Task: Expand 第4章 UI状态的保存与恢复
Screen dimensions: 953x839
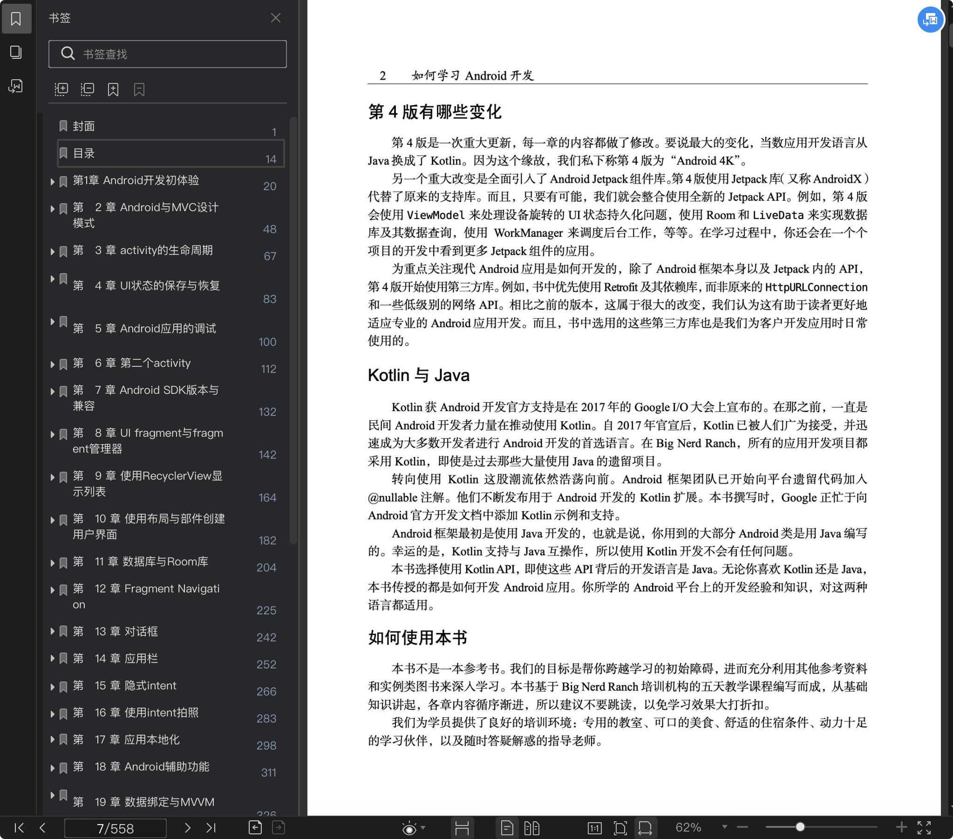Action: 53,279
